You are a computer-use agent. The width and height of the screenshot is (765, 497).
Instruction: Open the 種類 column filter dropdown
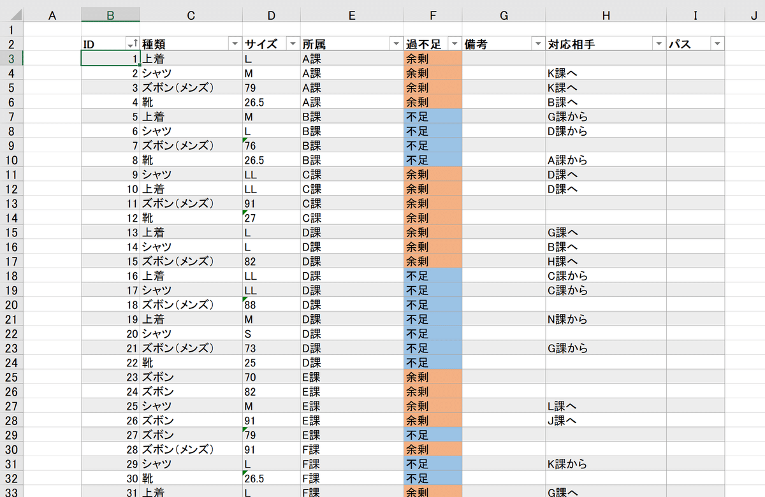(234, 44)
